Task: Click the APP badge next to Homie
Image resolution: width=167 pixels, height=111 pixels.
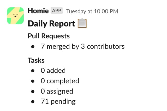Action: (57, 11)
